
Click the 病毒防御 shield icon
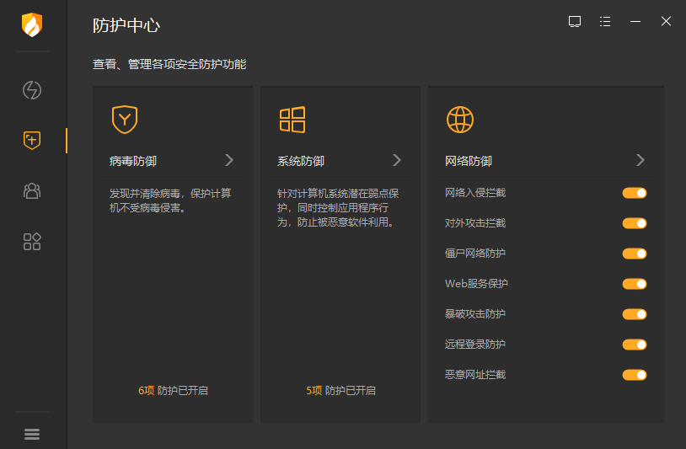[x=124, y=120]
